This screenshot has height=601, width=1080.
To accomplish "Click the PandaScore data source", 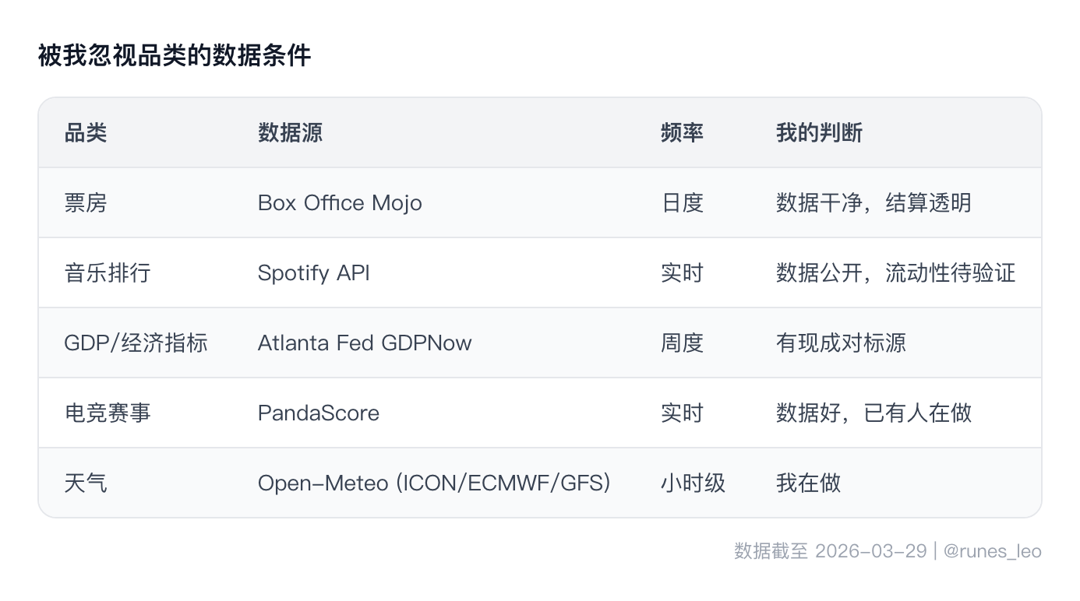I will pyautogui.click(x=319, y=413).
